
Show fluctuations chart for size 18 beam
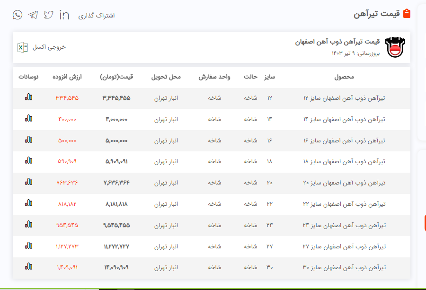(29, 161)
